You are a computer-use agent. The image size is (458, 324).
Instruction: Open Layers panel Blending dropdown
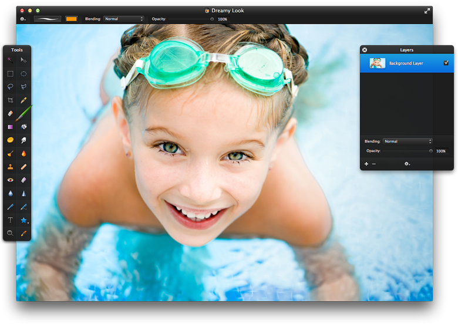click(408, 141)
